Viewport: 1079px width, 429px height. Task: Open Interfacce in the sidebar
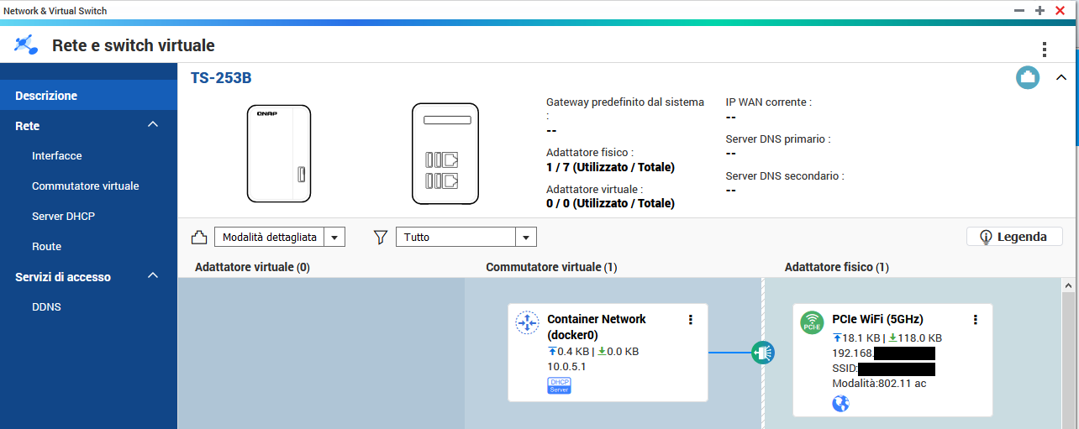tap(57, 156)
